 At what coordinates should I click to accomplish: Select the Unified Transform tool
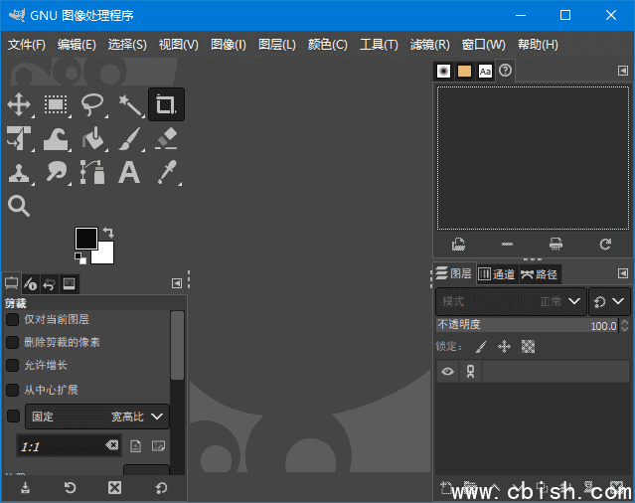[x=19, y=138]
